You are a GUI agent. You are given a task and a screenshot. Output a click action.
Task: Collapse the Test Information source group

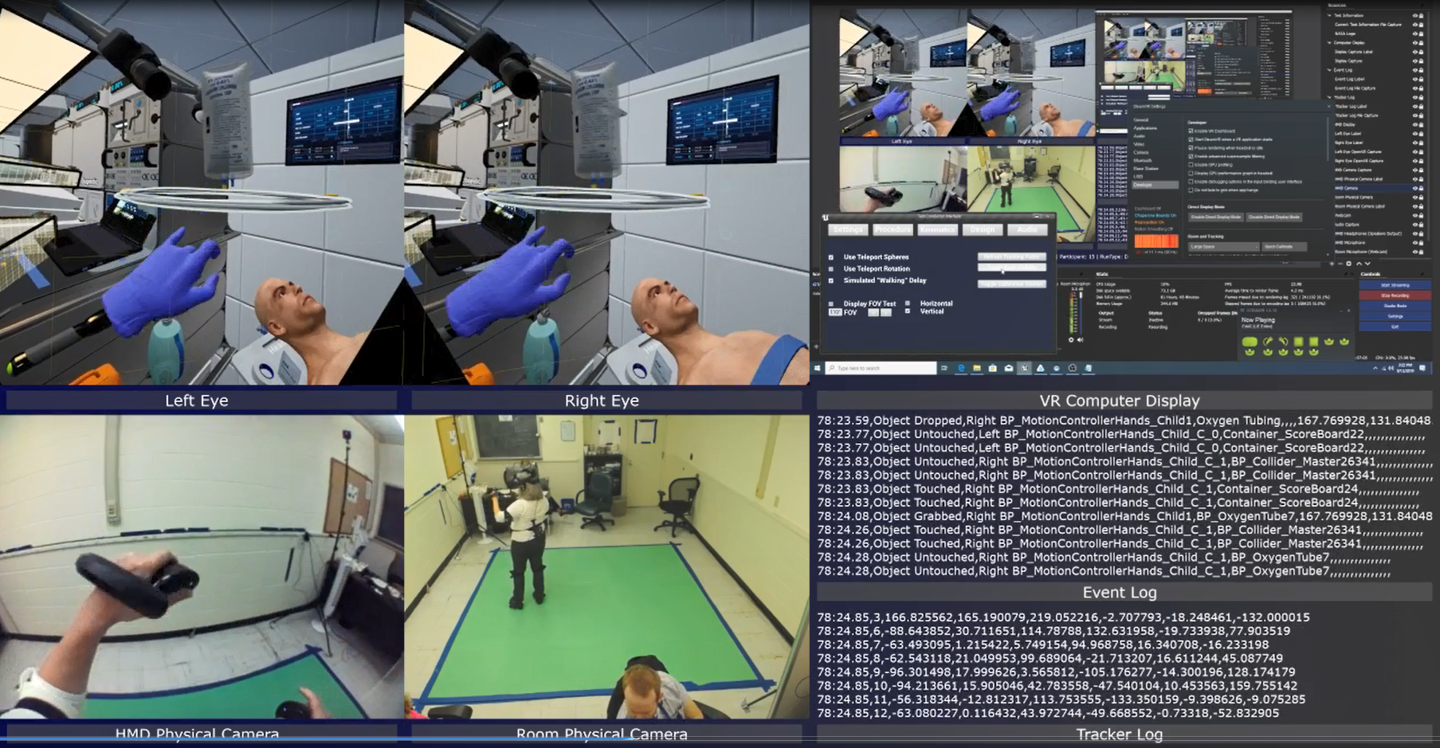click(x=1329, y=15)
